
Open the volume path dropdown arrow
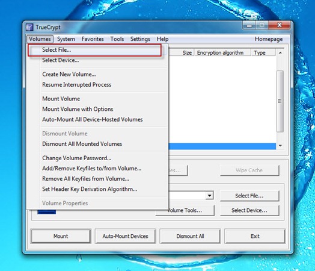209,195
